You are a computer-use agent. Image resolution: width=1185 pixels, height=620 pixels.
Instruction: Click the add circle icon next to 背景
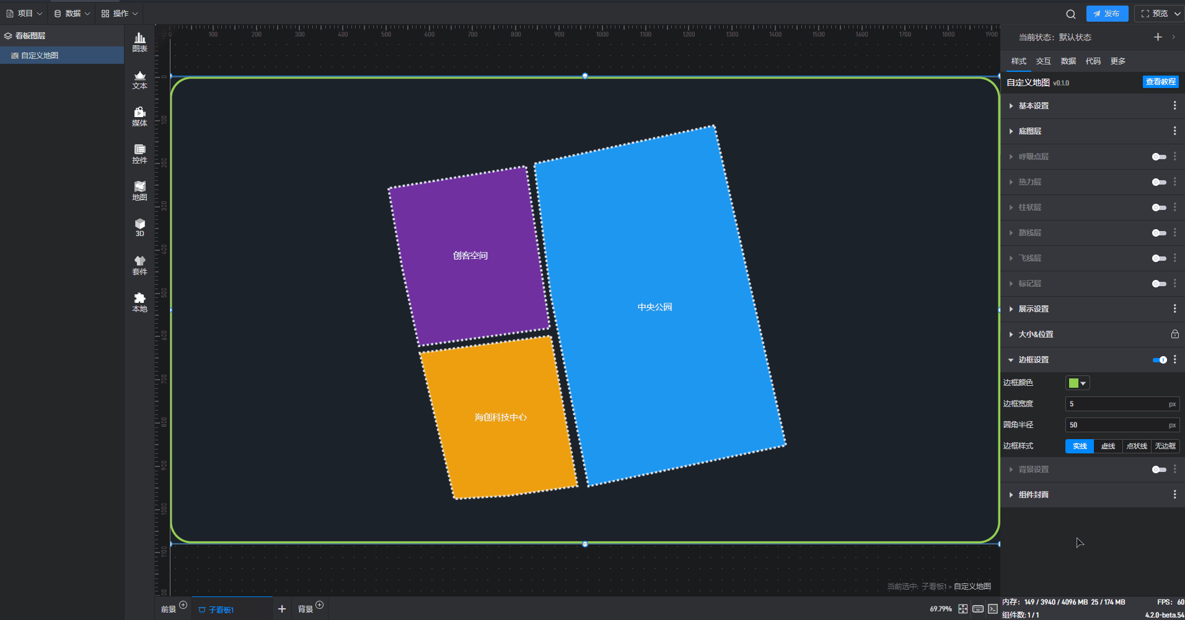[x=319, y=605]
